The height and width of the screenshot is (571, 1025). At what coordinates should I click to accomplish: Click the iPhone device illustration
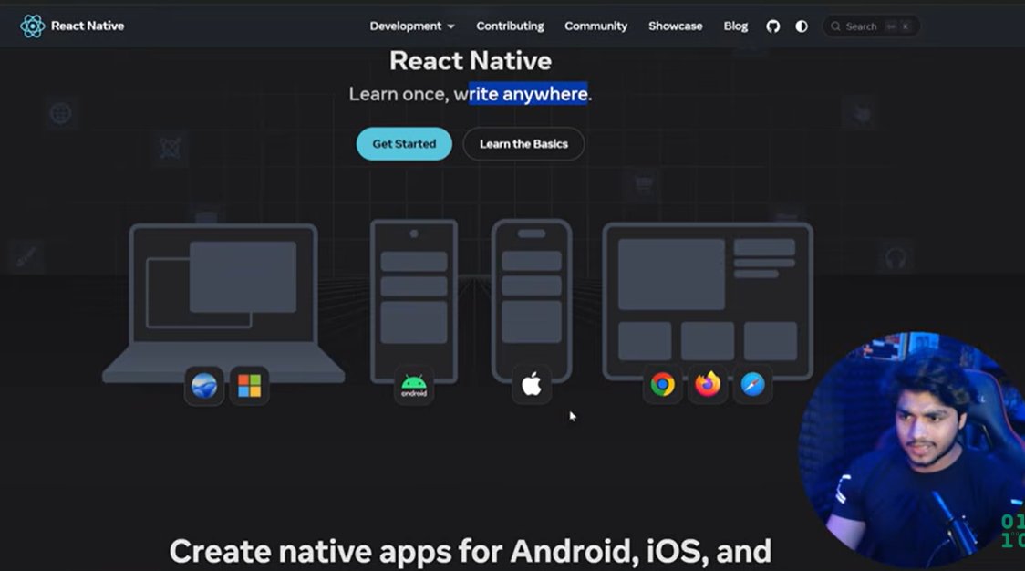[532, 301]
